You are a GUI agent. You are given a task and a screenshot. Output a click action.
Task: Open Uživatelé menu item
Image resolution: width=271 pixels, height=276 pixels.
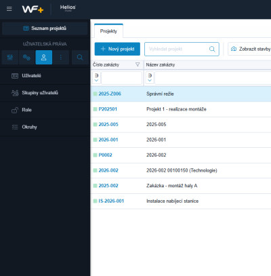(45, 76)
